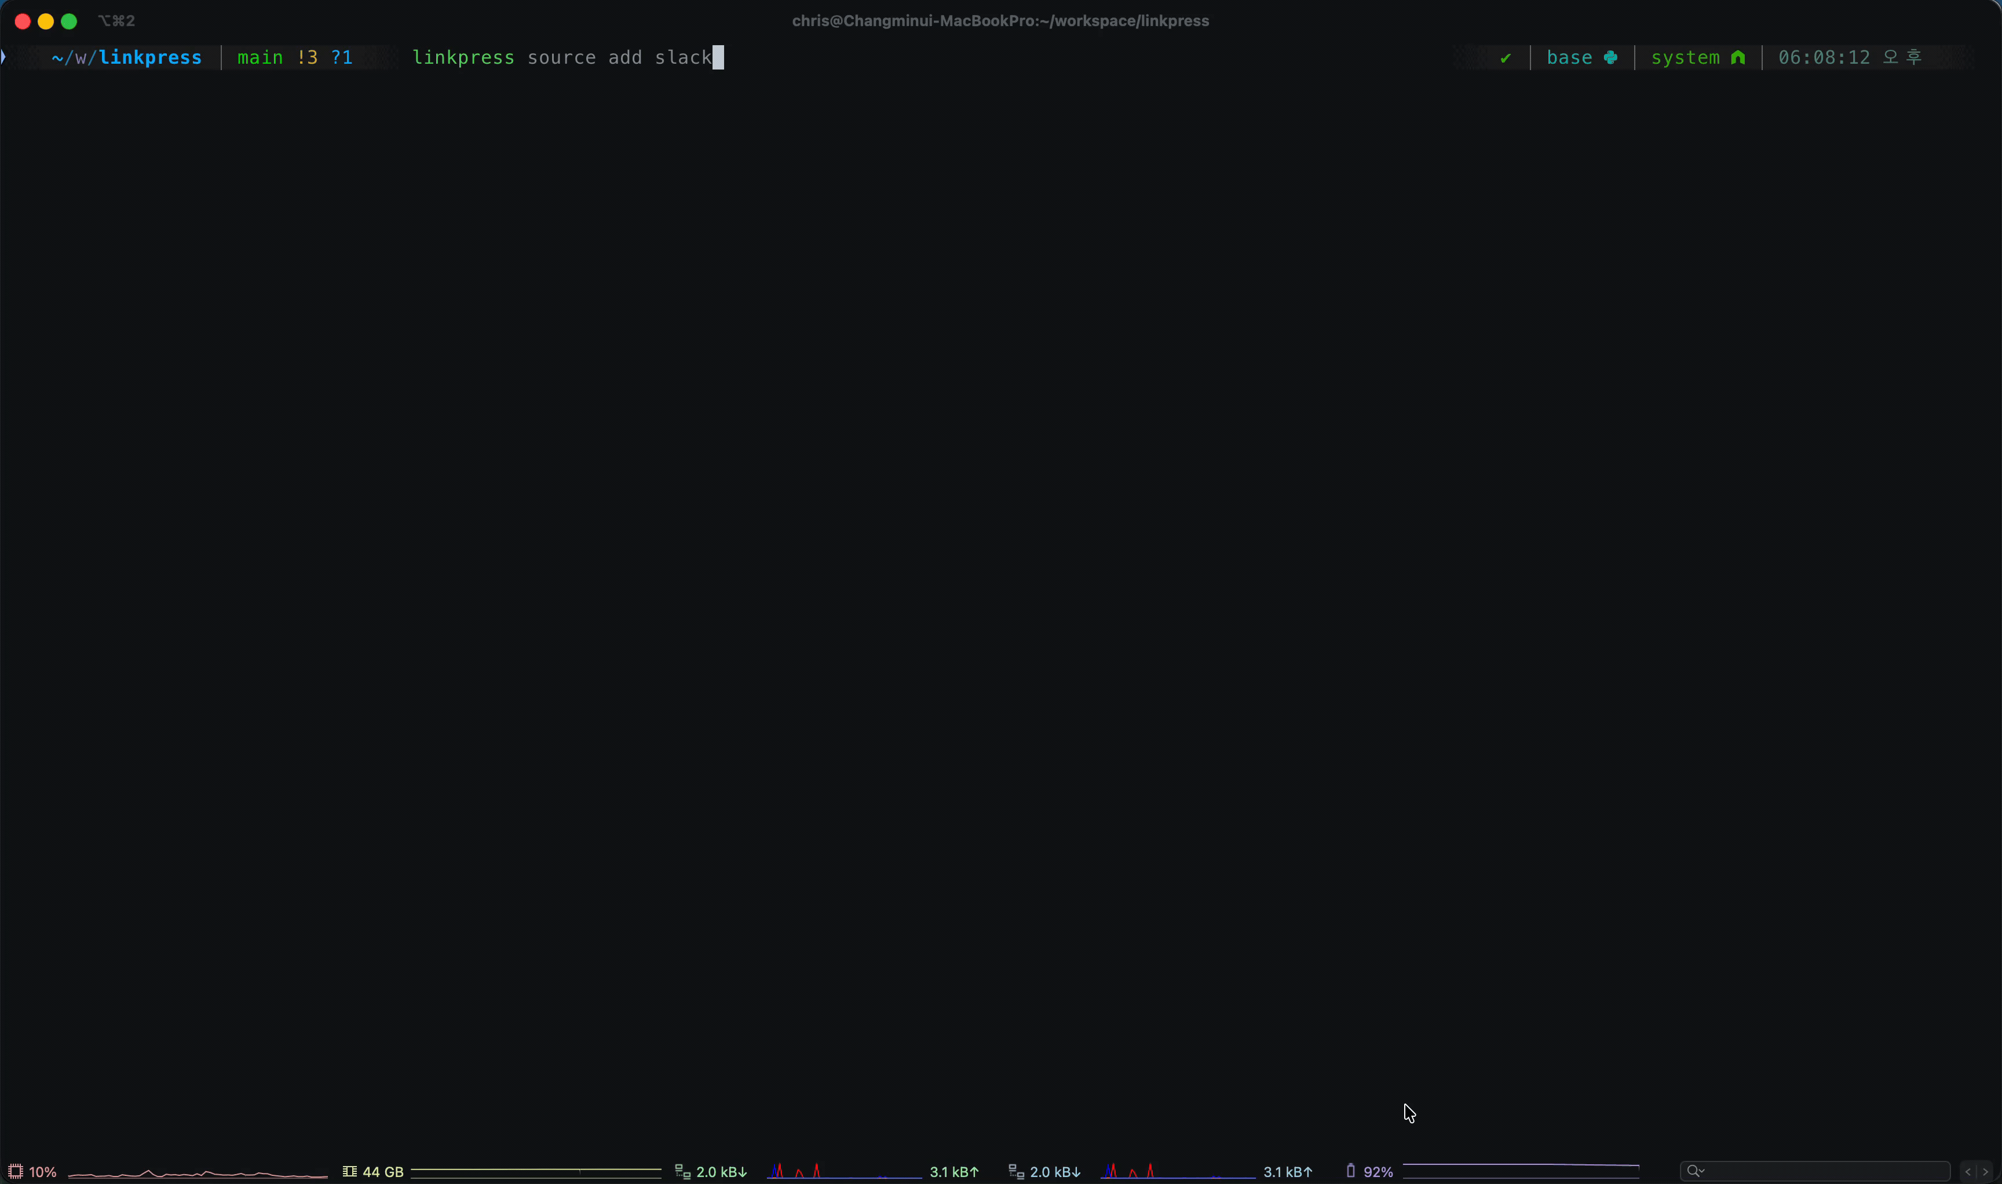This screenshot has width=2002, height=1184.
Task: Click the "92%" battery value
Action: pyautogui.click(x=1378, y=1172)
